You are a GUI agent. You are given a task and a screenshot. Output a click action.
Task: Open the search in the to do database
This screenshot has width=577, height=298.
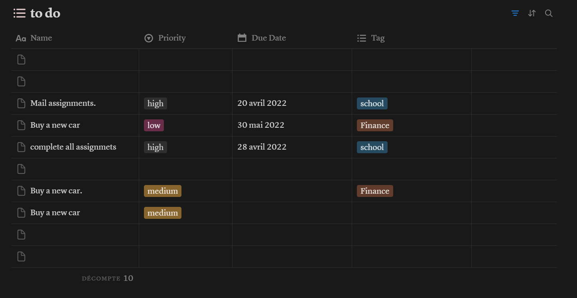pos(549,13)
